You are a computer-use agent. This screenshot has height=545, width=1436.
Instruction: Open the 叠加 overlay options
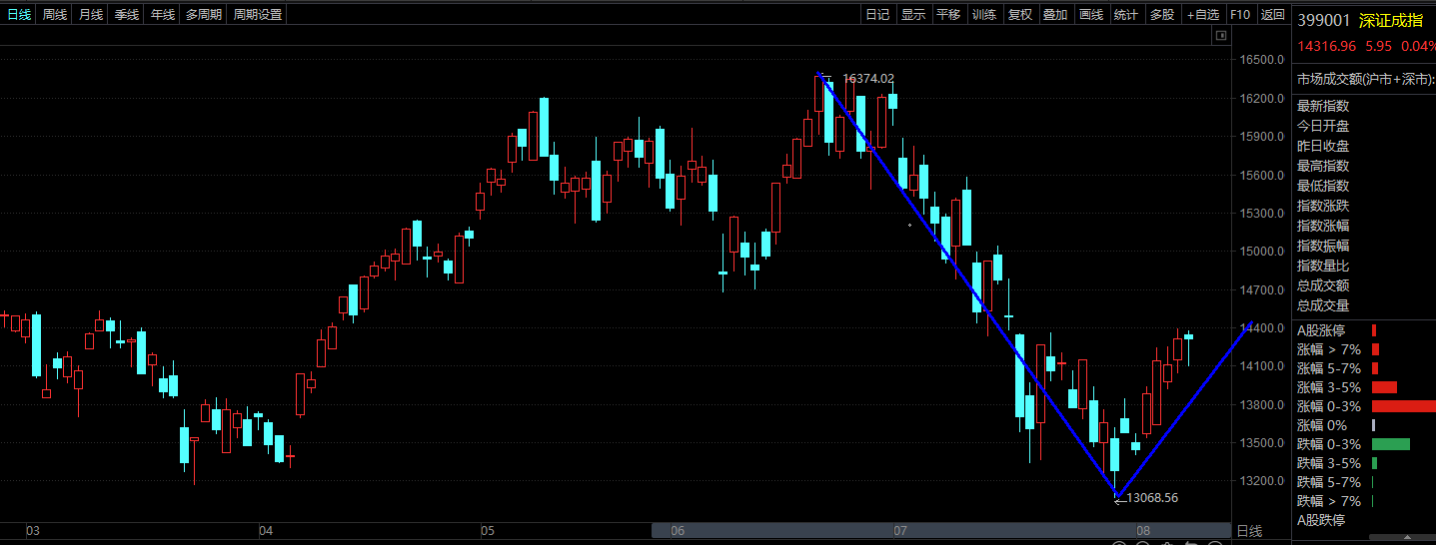[x=1055, y=15]
